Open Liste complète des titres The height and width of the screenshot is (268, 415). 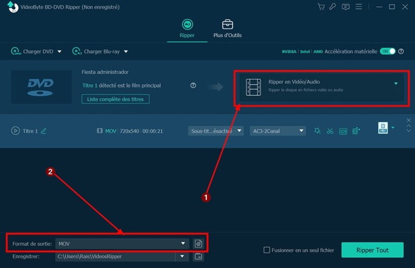click(115, 99)
